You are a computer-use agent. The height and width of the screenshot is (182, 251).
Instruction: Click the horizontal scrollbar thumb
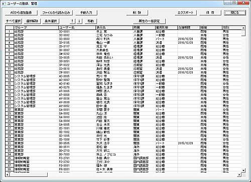pos(28,174)
